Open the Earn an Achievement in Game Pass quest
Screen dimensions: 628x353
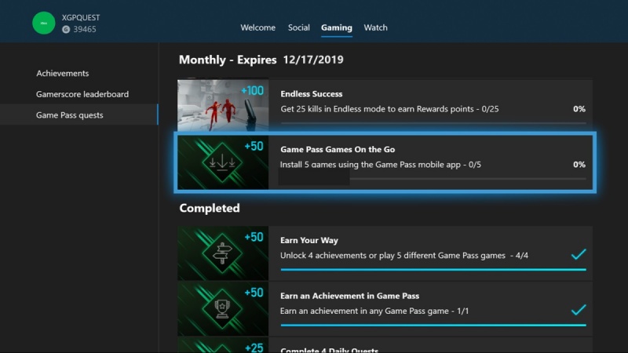(x=385, y=309)
